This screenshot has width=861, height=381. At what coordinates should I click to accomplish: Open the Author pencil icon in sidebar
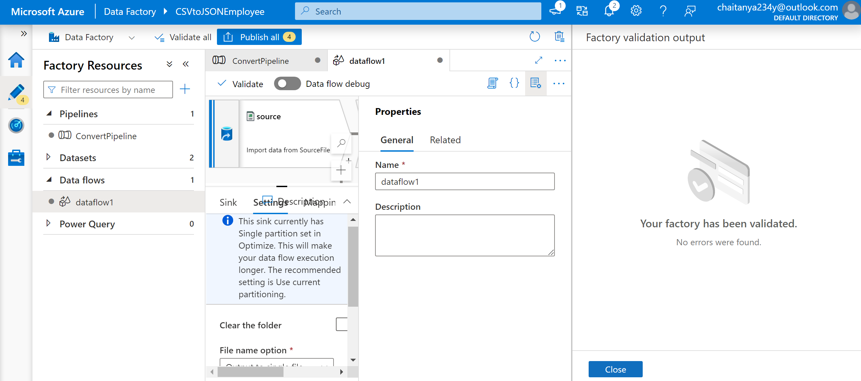click(x=16, y=92)
